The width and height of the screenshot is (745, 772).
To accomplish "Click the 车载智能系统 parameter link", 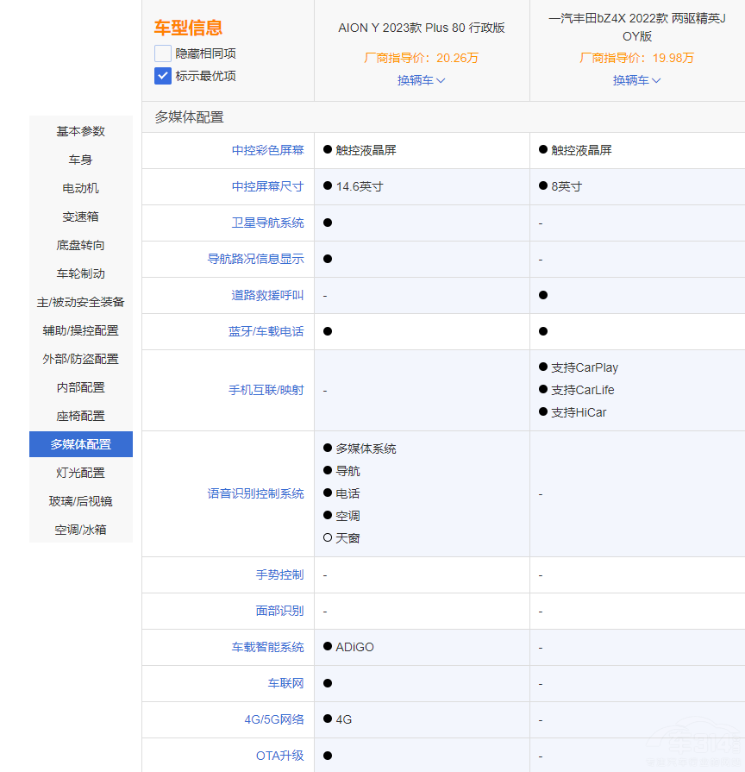I will coord(267,647).
